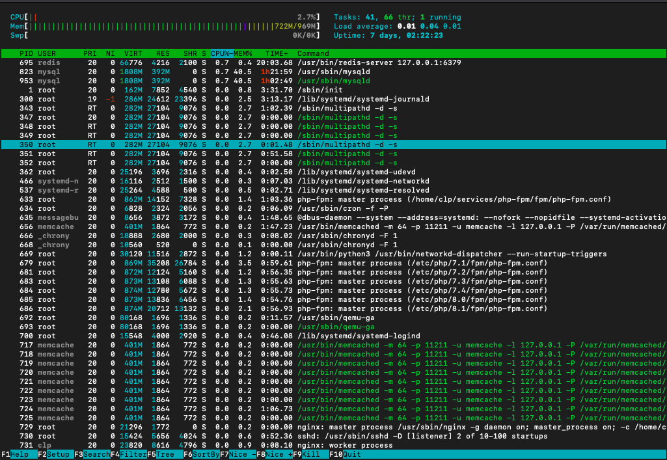Select the systemd-udevd process row
Screen dimensions: 667x460
(x=333, y=172)
